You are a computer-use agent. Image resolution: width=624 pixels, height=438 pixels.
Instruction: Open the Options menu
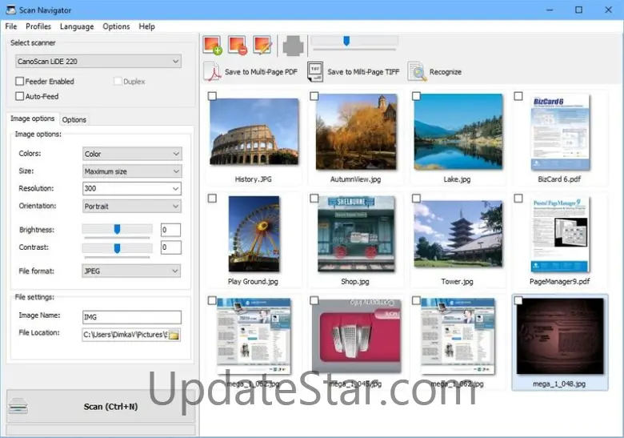(x=116, y=26)
